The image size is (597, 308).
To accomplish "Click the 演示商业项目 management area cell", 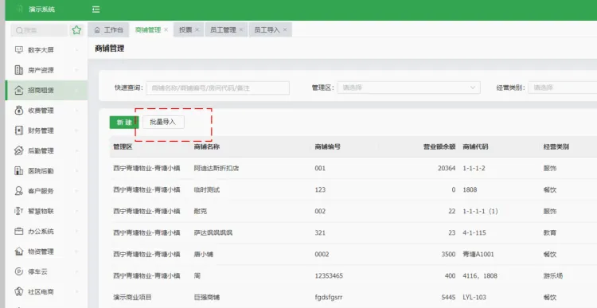I will pyautogui.click(x=132, y=297).
